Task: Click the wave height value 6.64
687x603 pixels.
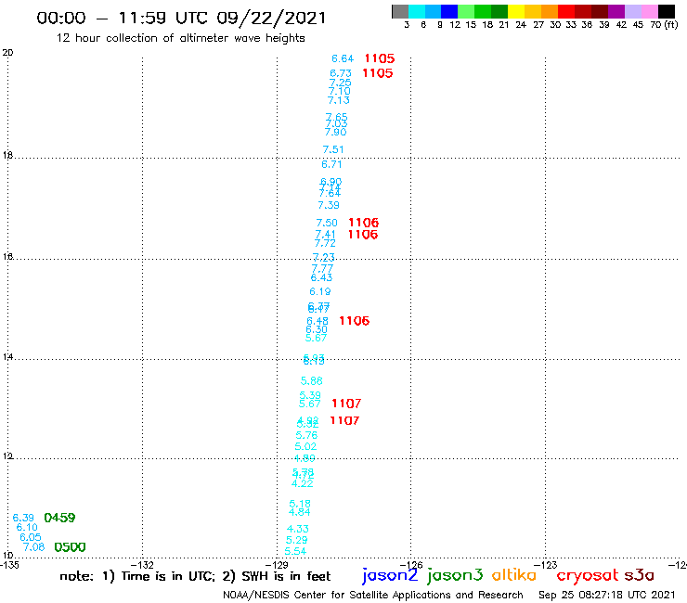Action: [x=343, y=58]
